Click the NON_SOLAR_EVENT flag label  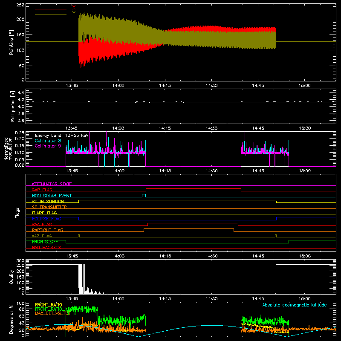tap(52, 196)
